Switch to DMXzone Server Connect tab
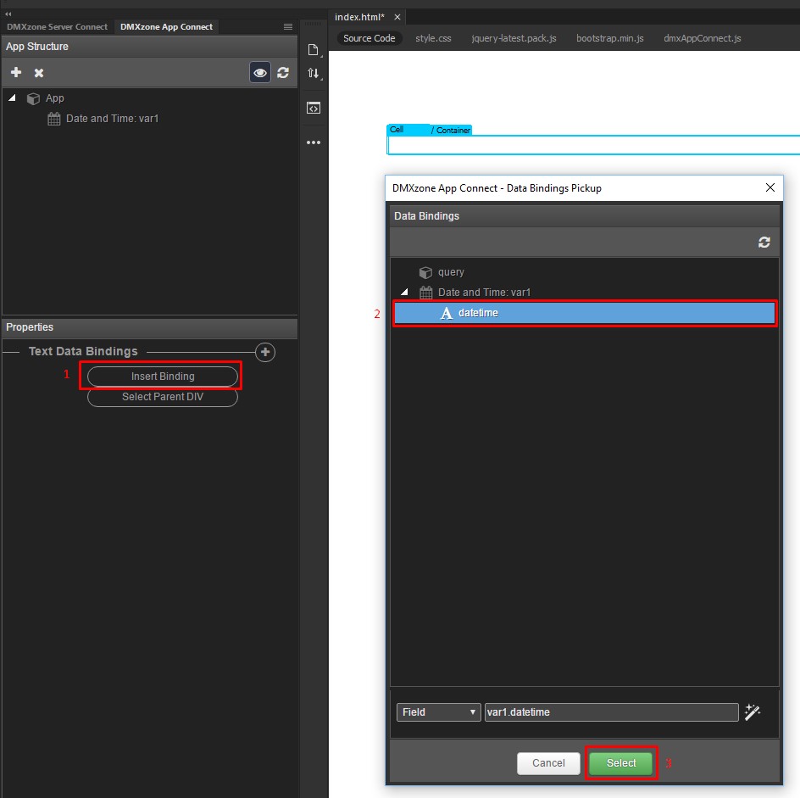This screenshot has width=800, height=798. coord(57,26)
